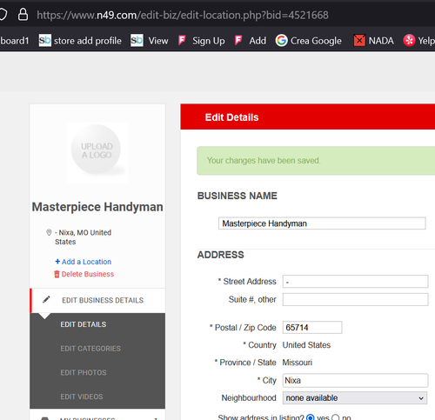Upload a logo via the round placeholder
The height and width of the screenshot is (420, 435).
point(97,150)
